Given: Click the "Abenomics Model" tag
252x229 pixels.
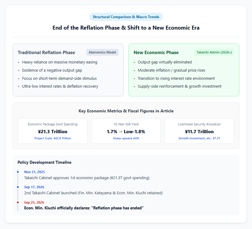Looking at the screenshot, I should click(x=102, y=52).
